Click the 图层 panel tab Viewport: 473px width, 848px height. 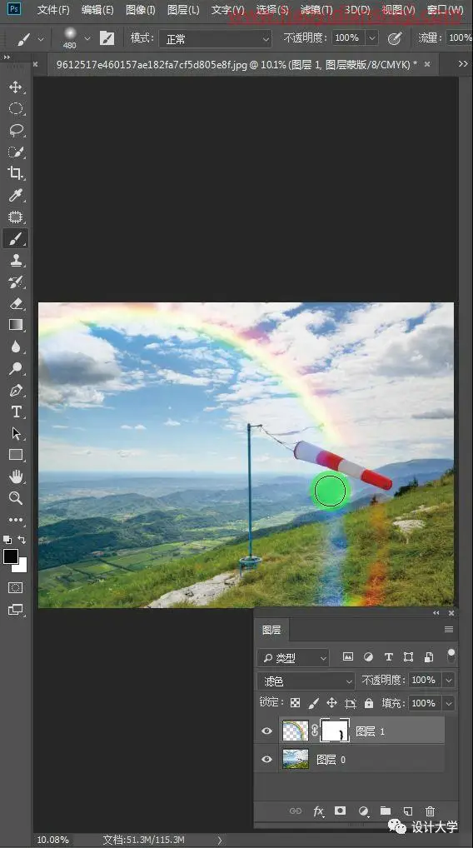coord(271,630)
